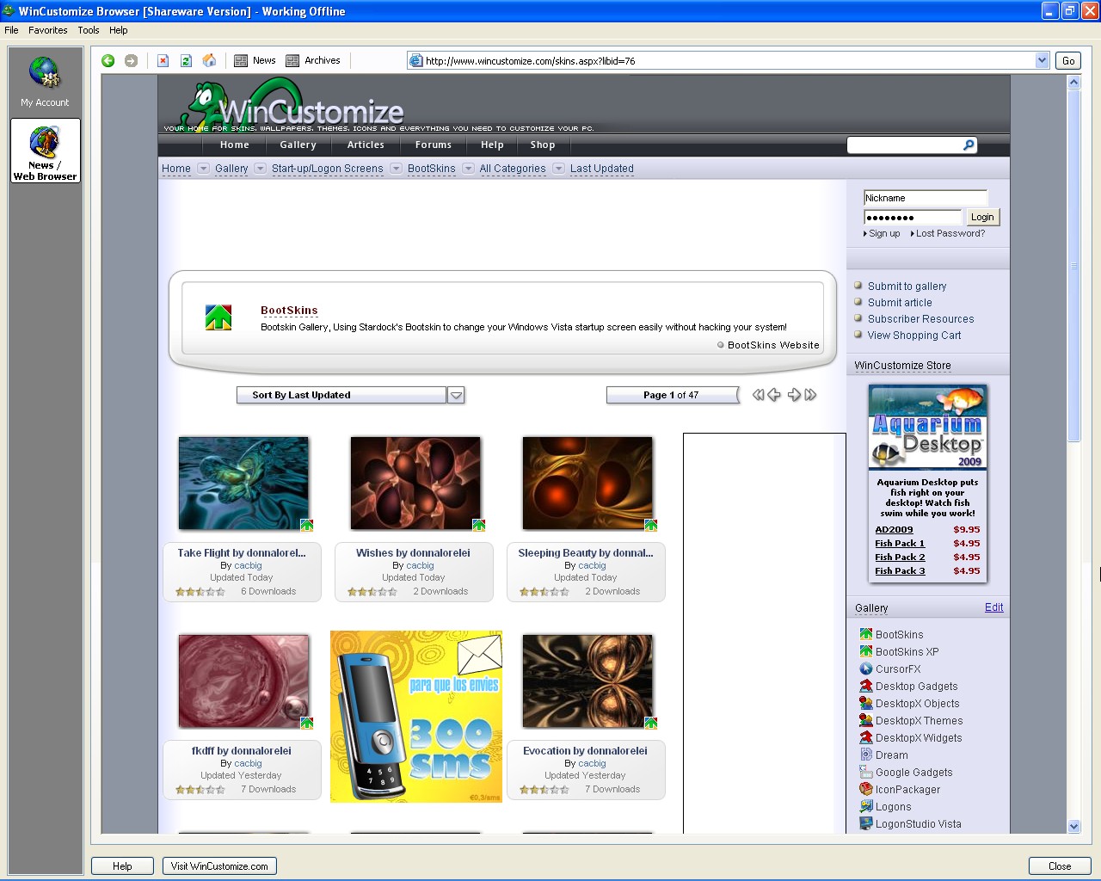Expand the dropdown arrow after Home breadcrumb
Screen dimensions: 1101x881
(203, 169)
